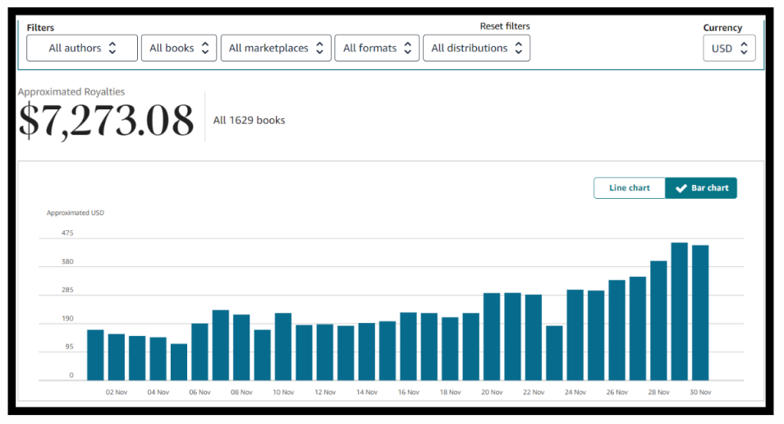Viewport: 784px width, 424px height.
Task: Open the All formats dropdown
Action: [377, 48]
